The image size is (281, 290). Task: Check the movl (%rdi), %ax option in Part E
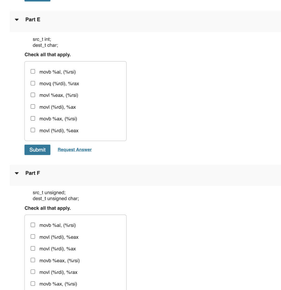(x=33, y=106)
